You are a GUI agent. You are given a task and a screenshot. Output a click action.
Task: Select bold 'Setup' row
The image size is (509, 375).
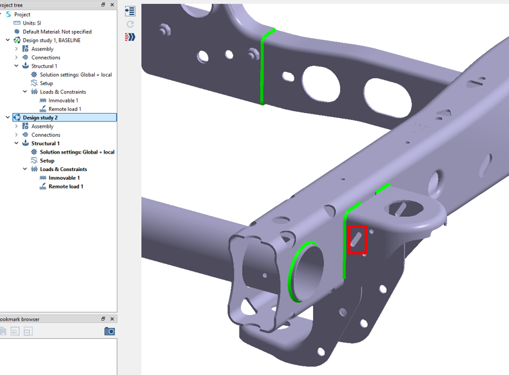(x=47, y=161)
